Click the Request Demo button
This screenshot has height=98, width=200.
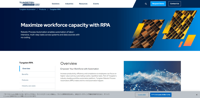[x=158, y=4]
